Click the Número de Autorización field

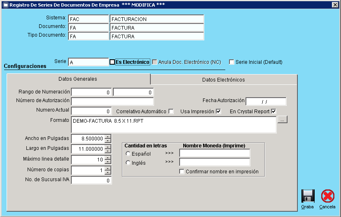[112, 101]
